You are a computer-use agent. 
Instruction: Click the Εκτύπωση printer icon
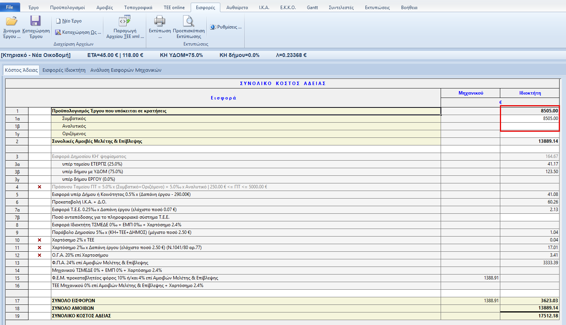[160, 21]
